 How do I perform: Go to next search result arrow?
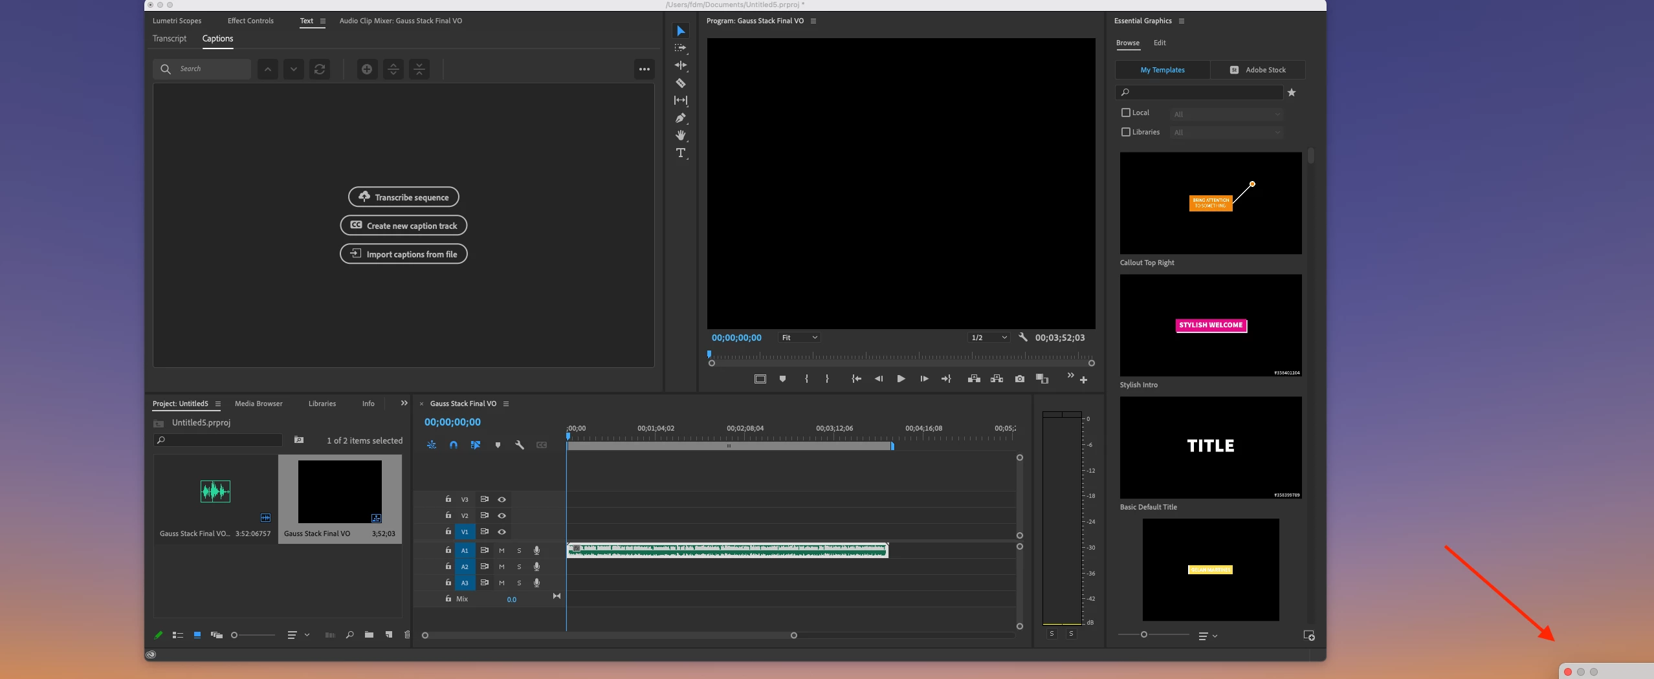(294, 69)
